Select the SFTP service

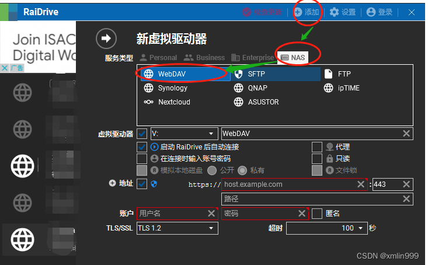click(276, 74)
